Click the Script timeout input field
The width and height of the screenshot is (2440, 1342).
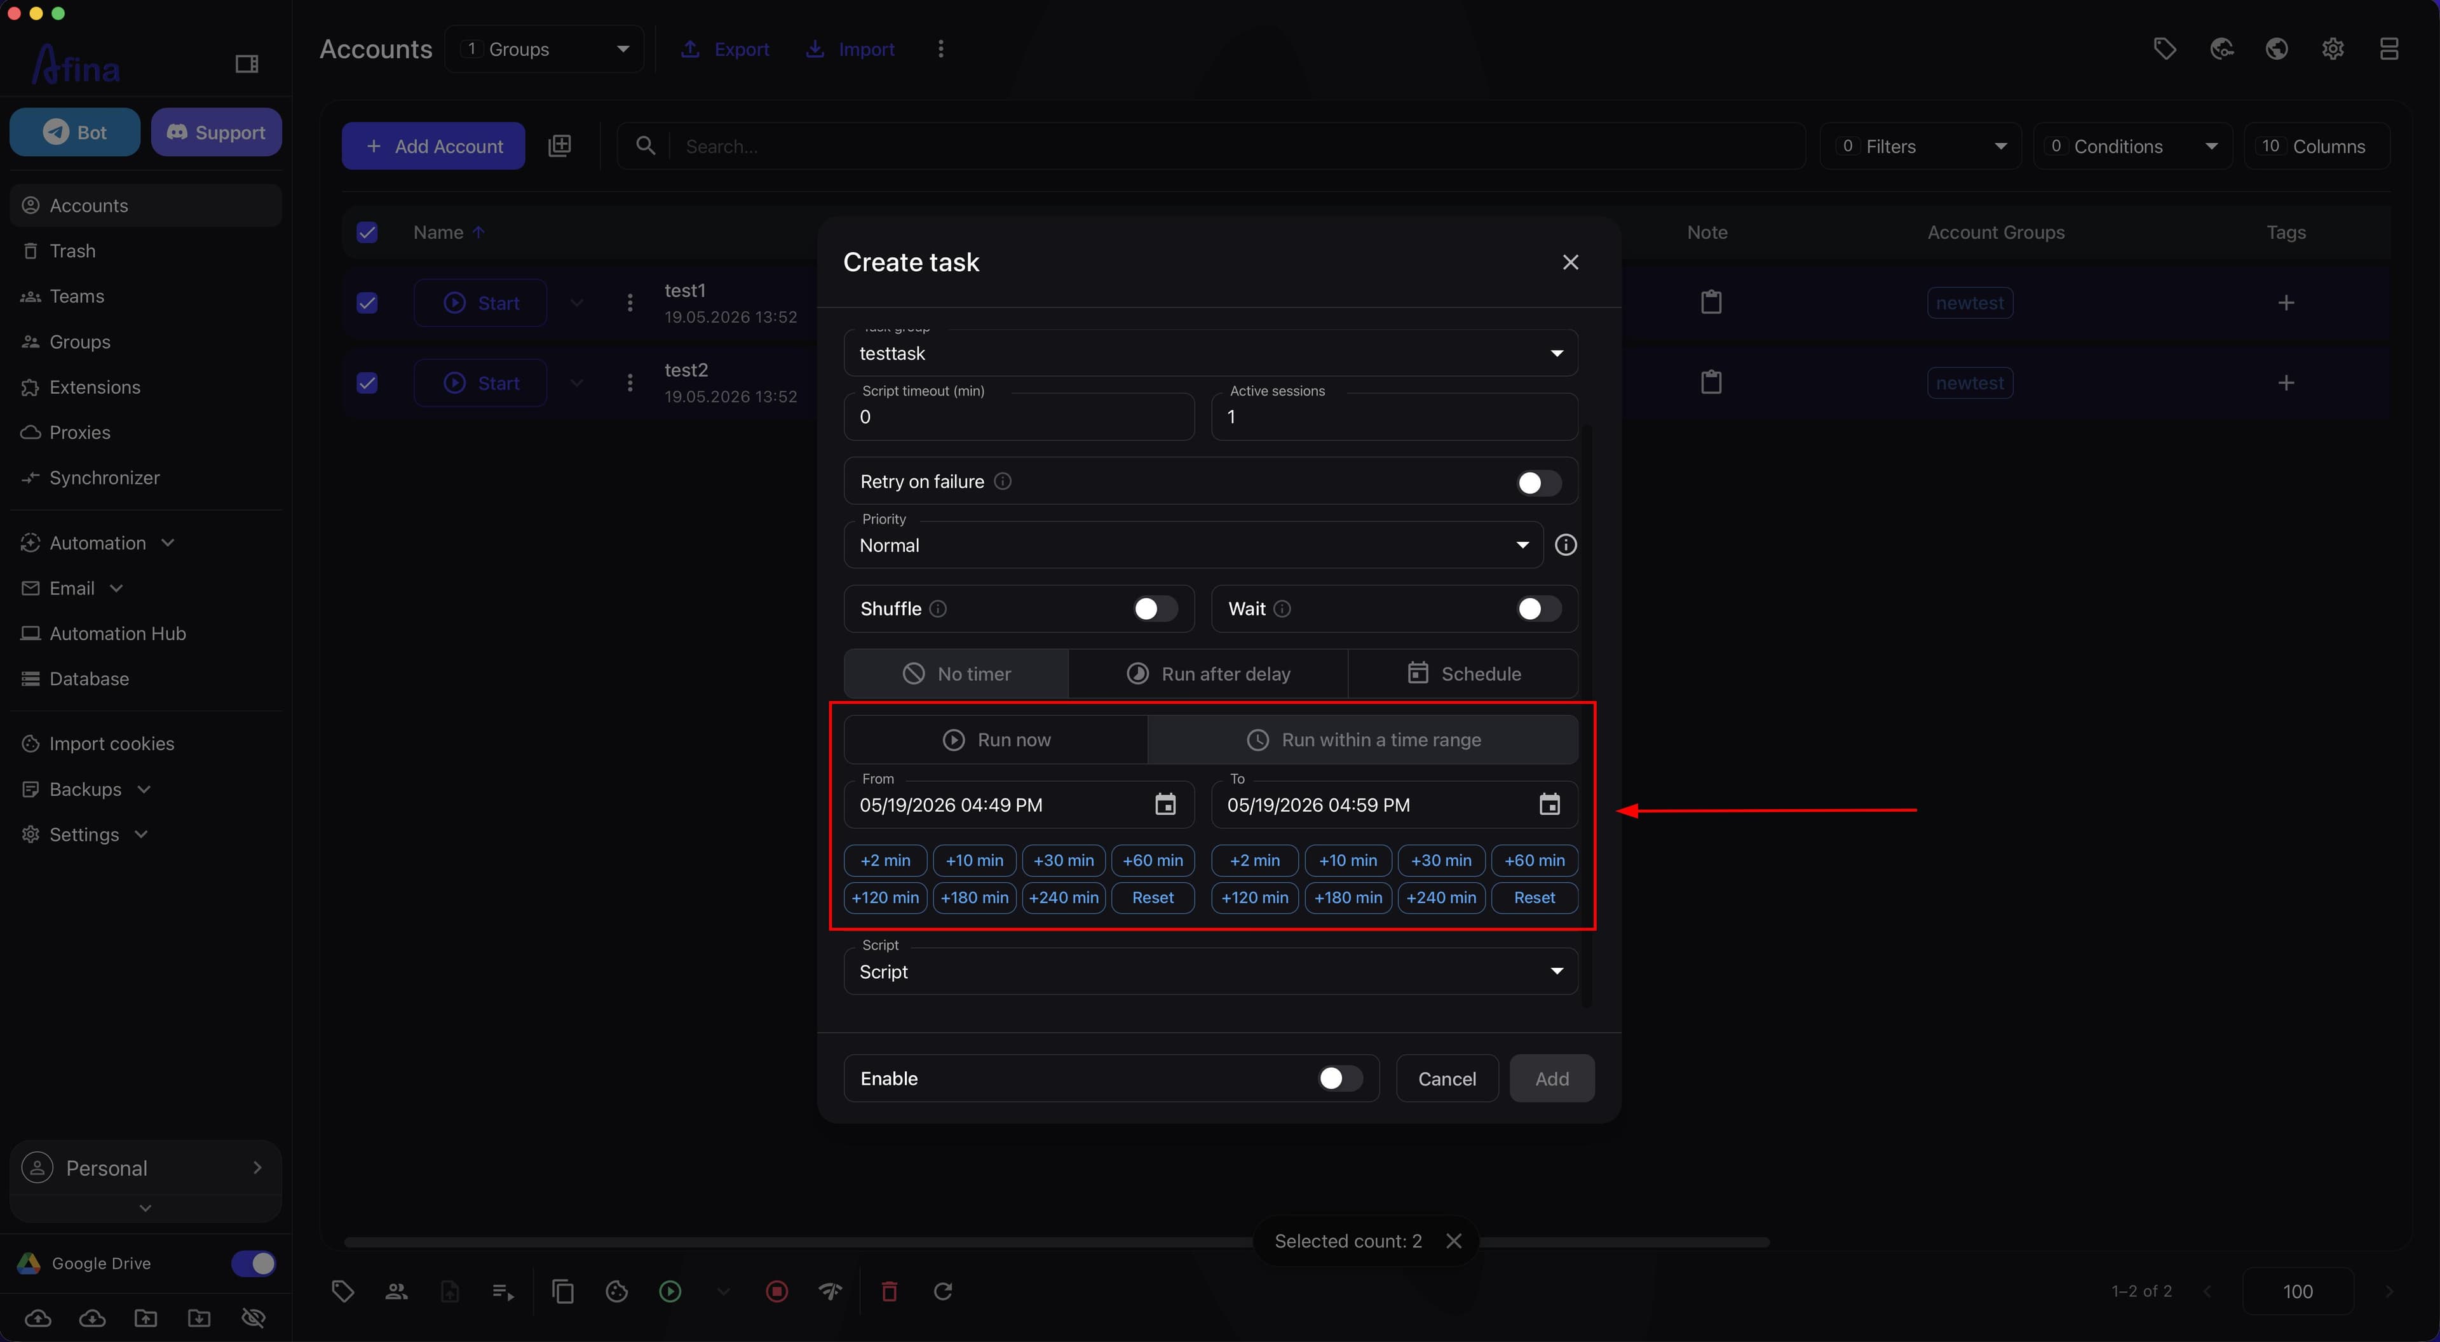pos(1018,416)
